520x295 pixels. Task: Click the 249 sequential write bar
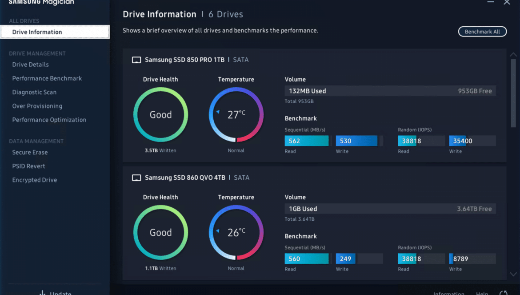point(359,259)
